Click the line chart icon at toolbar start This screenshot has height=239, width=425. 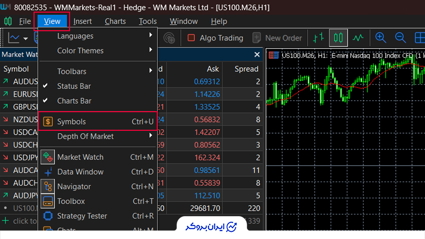[14, 38]
